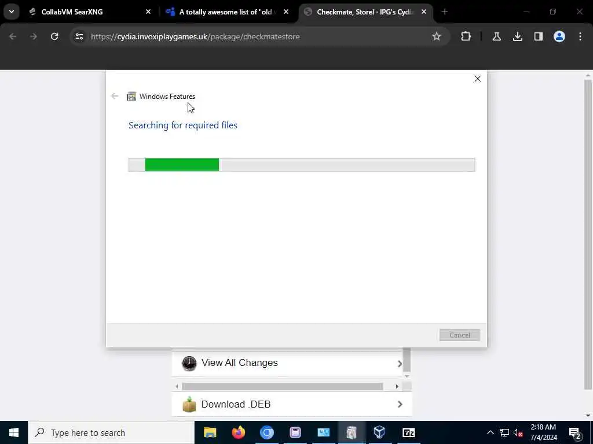Go back in Chrome navigation
This screenshot has width=593, height=444.
click(x=13, y=36)
